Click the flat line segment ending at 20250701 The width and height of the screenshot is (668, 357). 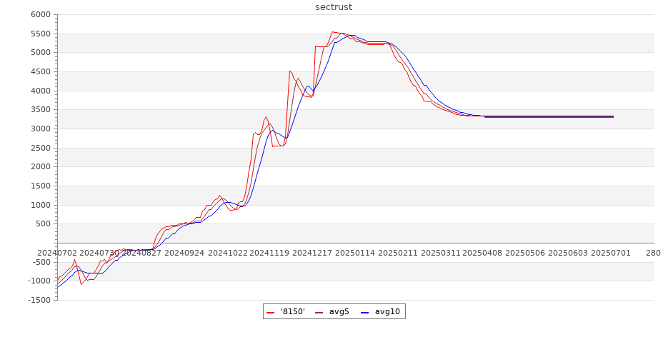point(549,116)
